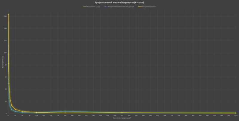Click x-axis label 256
The width and height of the screenshot is (239, 121).
pyautogui.click(x=65, y=116)
